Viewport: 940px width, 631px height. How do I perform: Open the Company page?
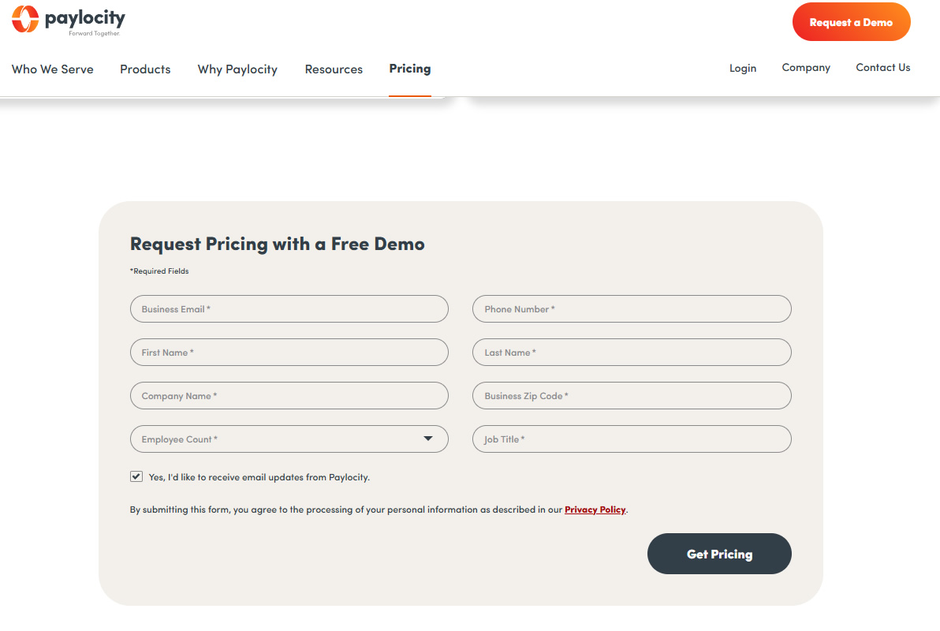pos(806,68)
